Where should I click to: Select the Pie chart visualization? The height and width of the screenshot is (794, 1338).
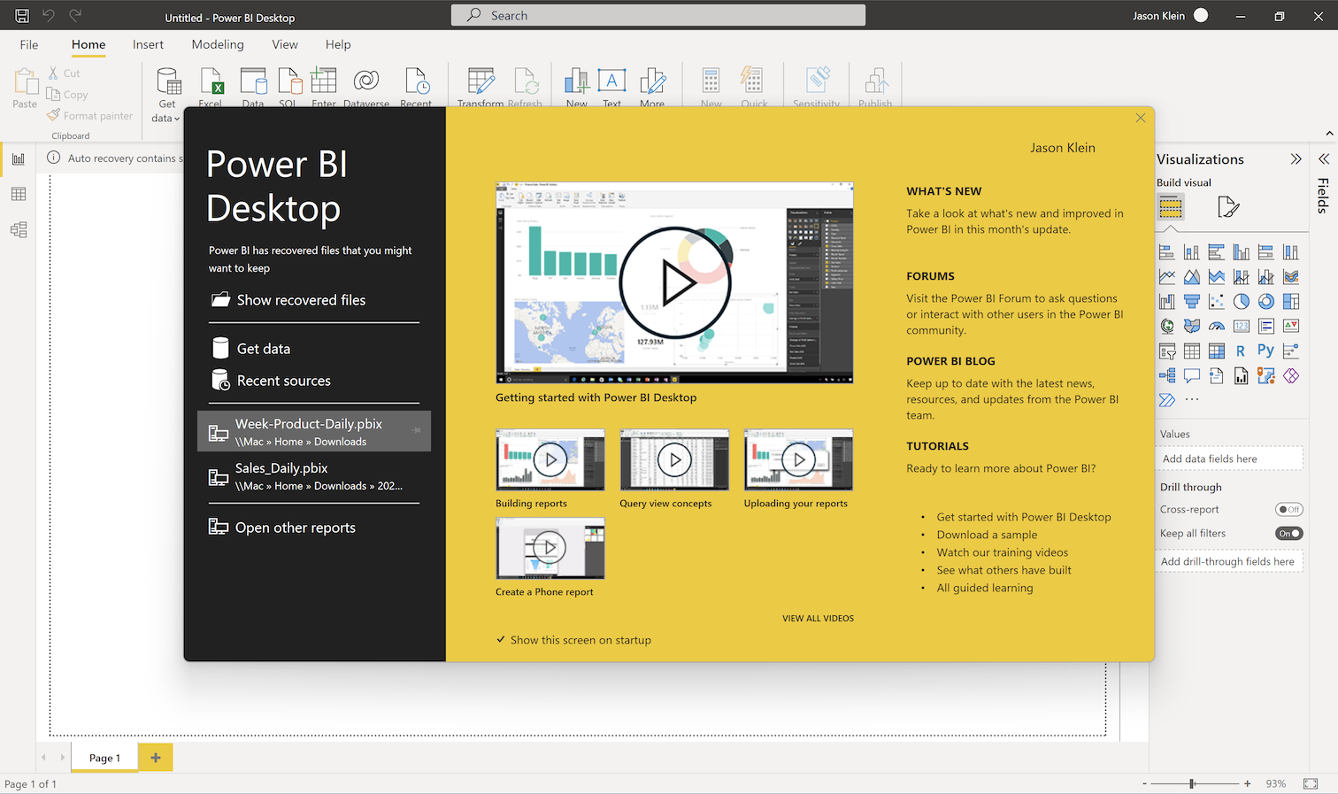point(1242,302)
